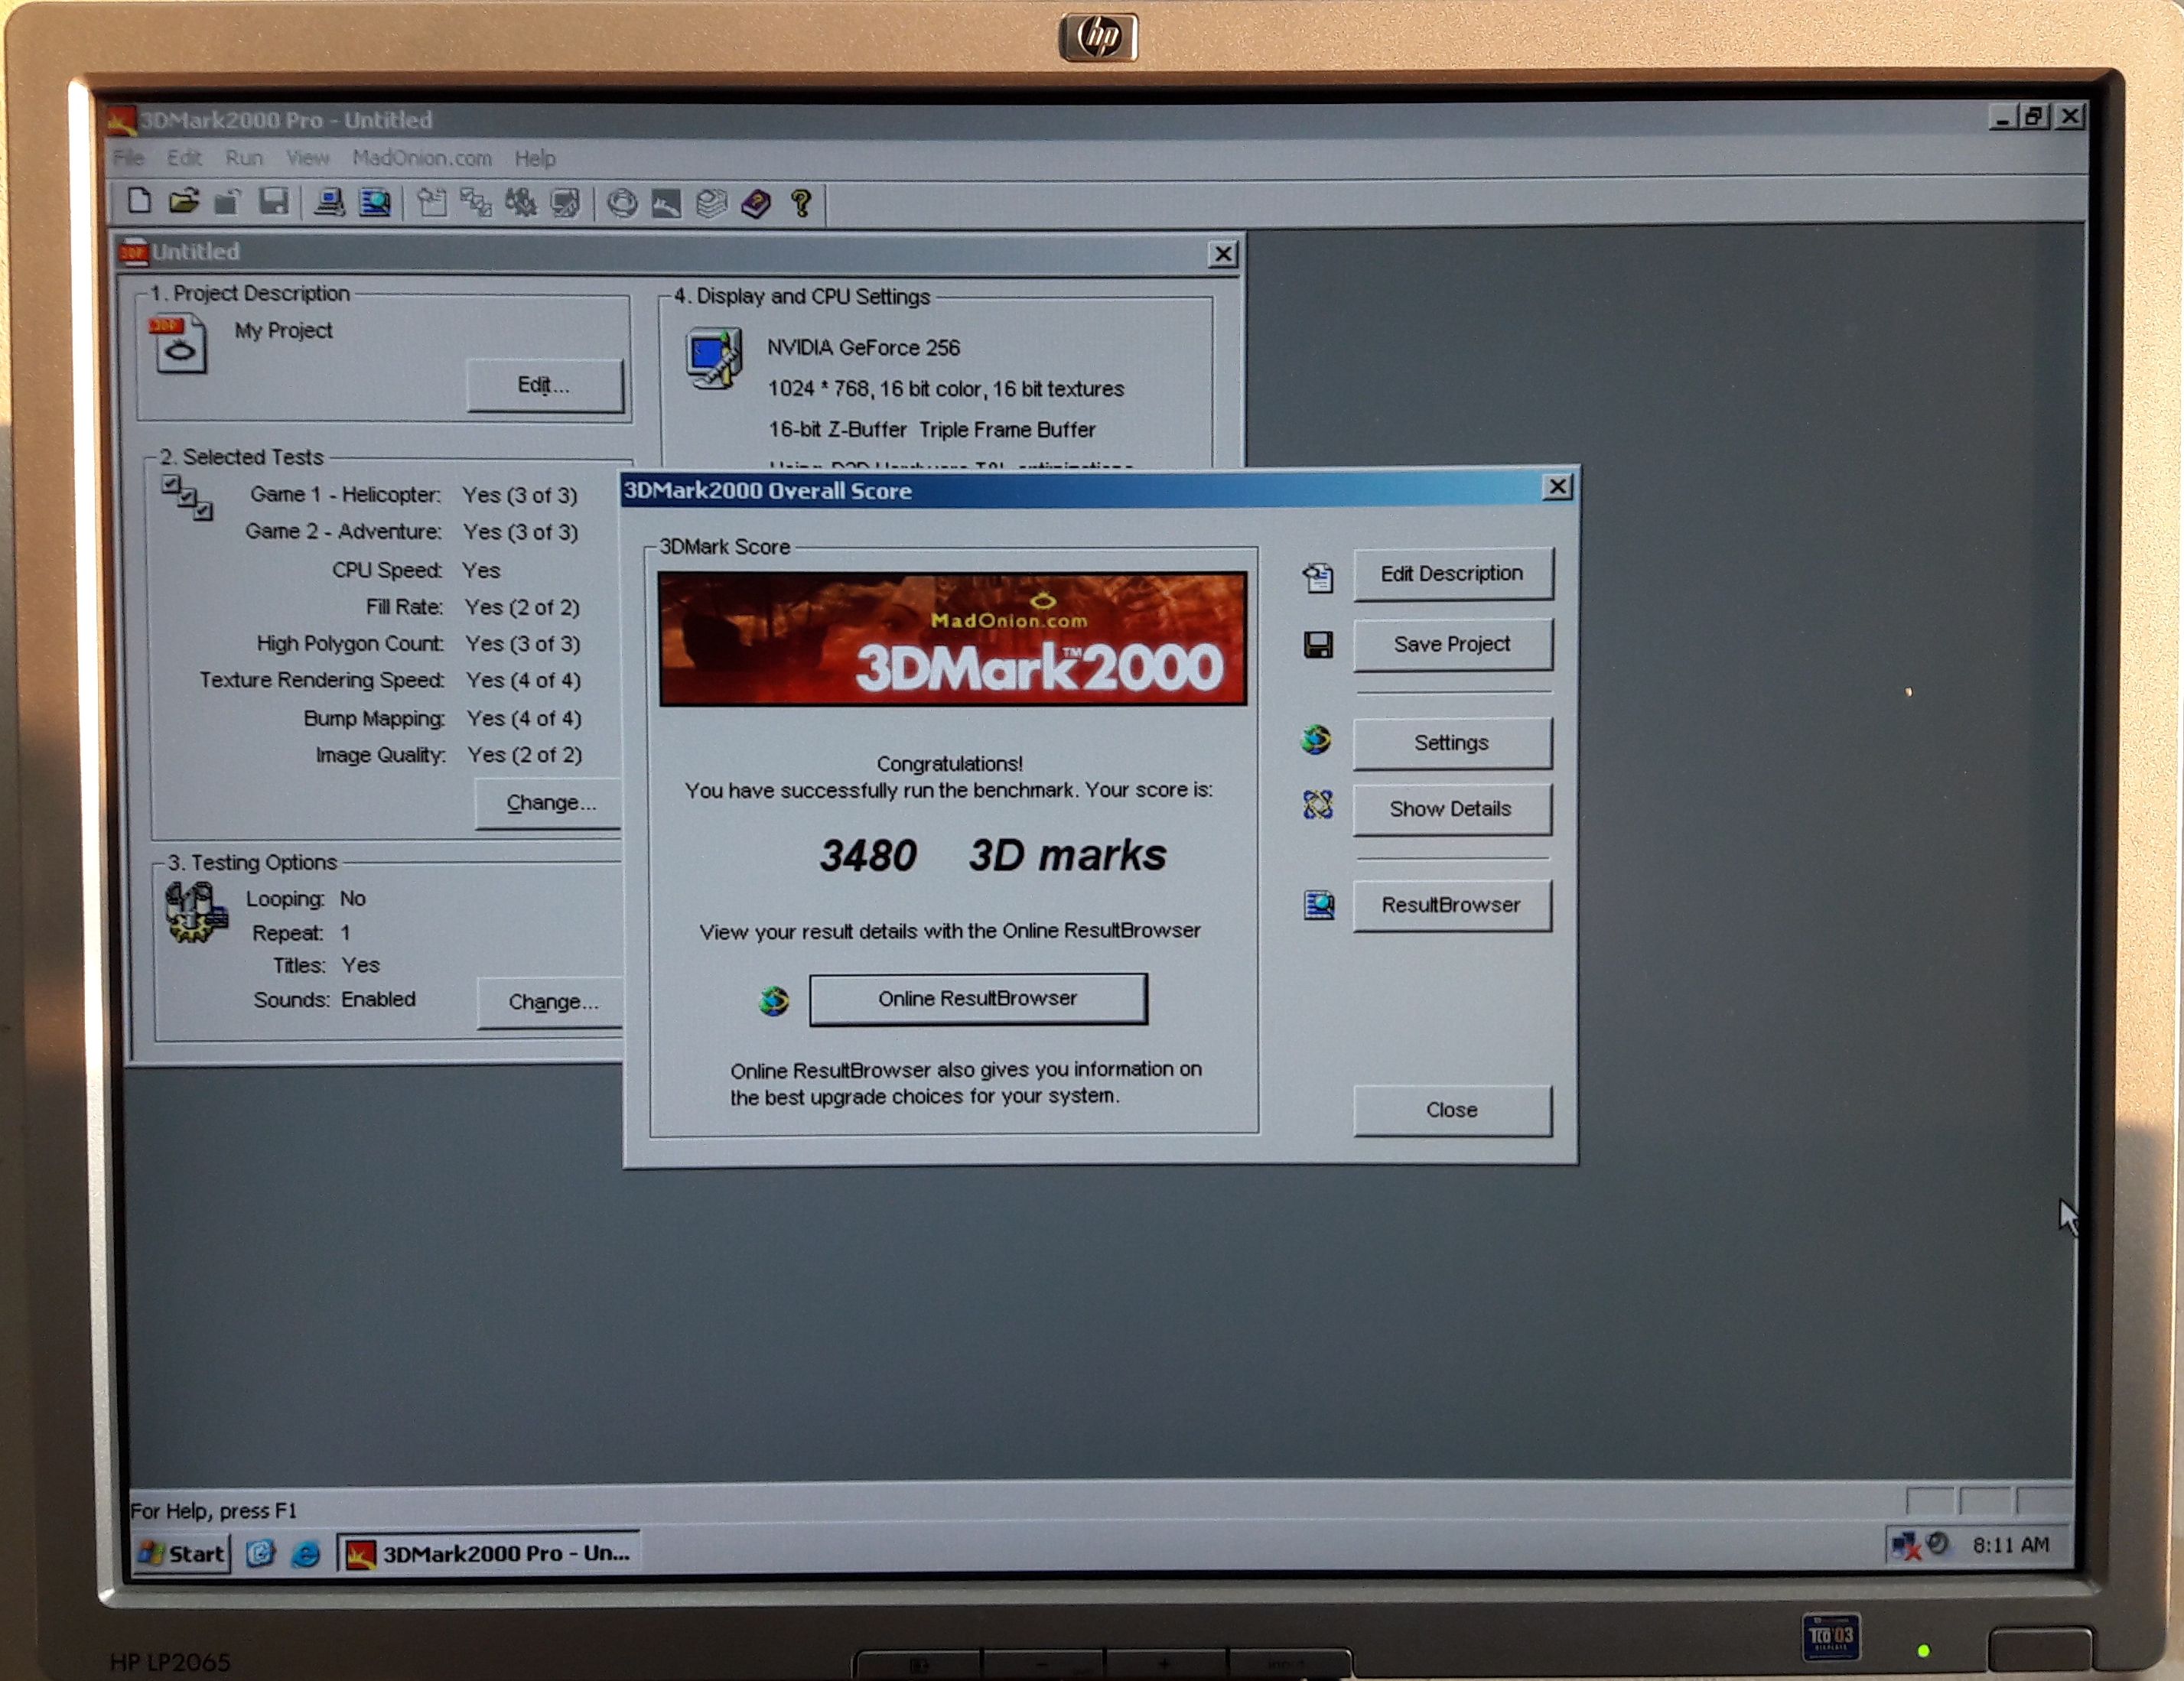Click the round lifebuoy toolbar icon
Screen dimensions: 2184x1681
(x=622, y=204)
